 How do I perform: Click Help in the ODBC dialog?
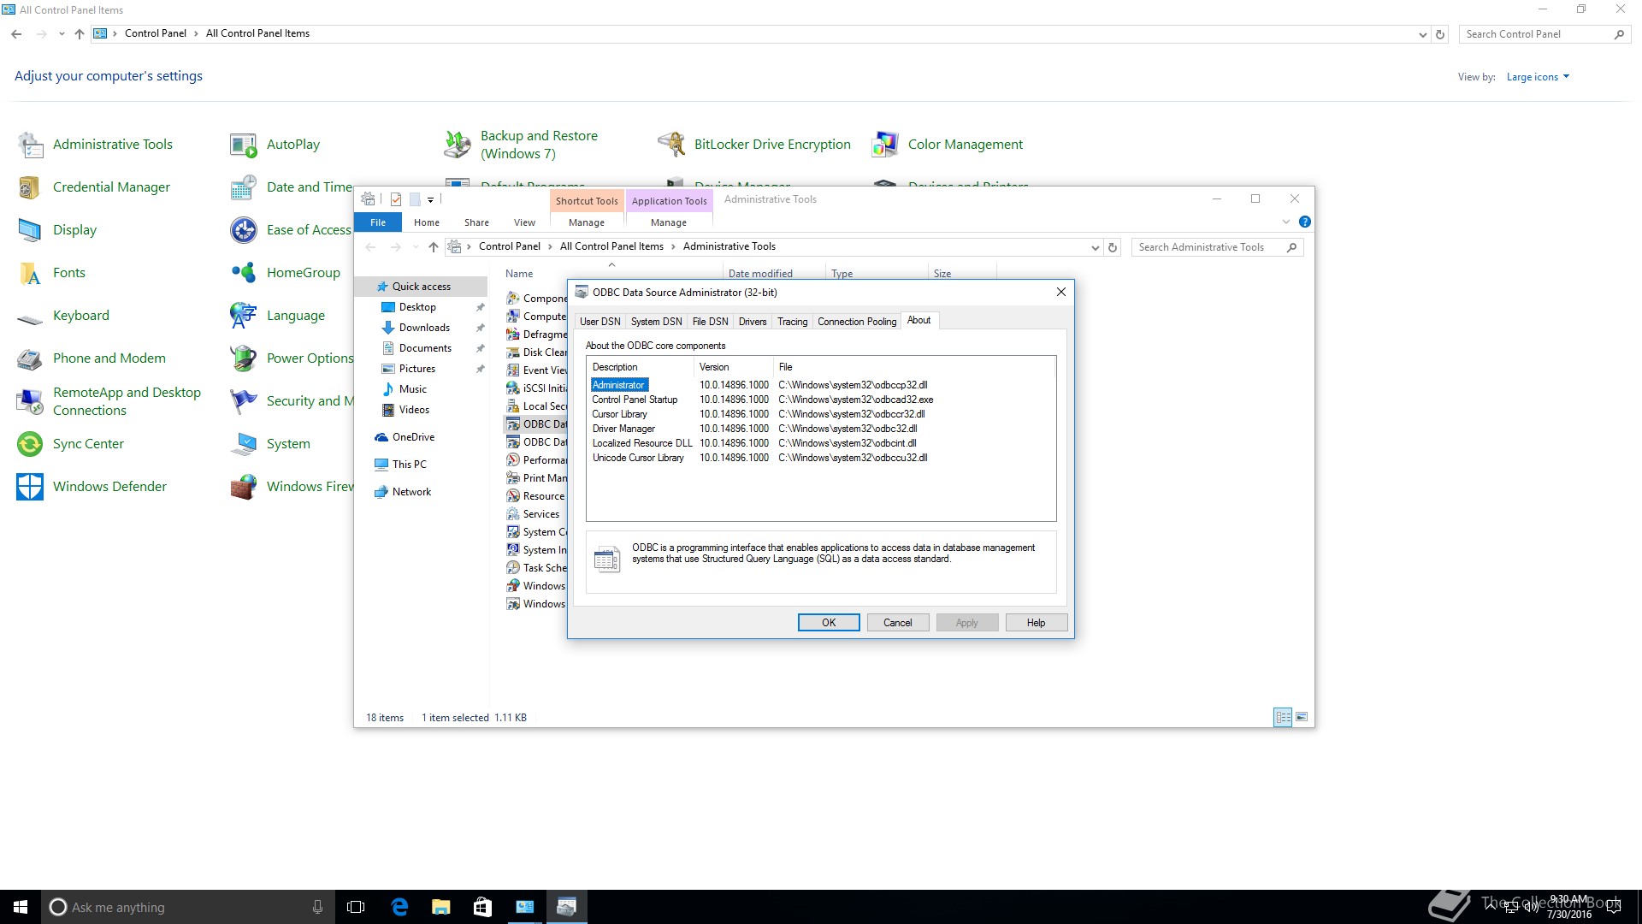pyautogui.click(x=1037, y=623)
